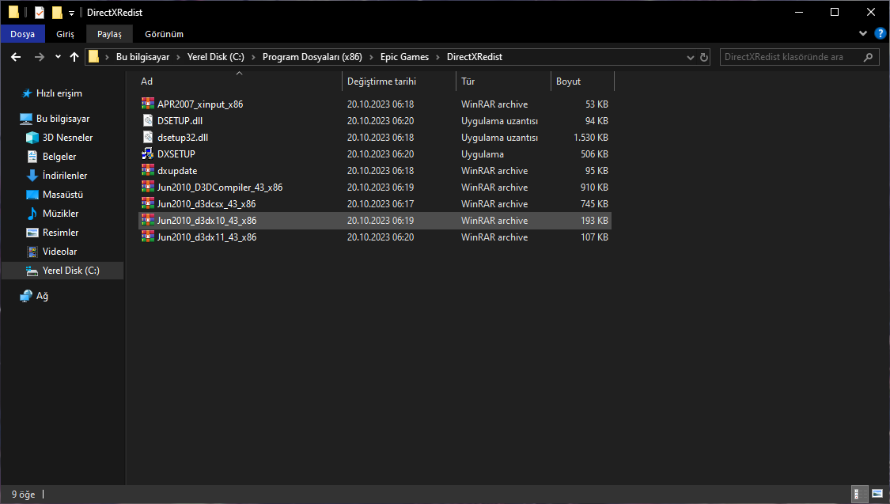Expand the chevron after Yerel Disk (C:) in path
Viewport: 890px width, 504px height.
click(253, 57)
